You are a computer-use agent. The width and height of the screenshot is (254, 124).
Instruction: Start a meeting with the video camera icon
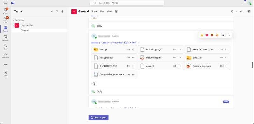click(x=233, y=11)
